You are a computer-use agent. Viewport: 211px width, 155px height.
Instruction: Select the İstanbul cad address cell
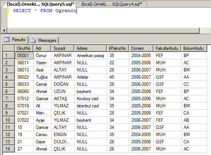[91, 106]
